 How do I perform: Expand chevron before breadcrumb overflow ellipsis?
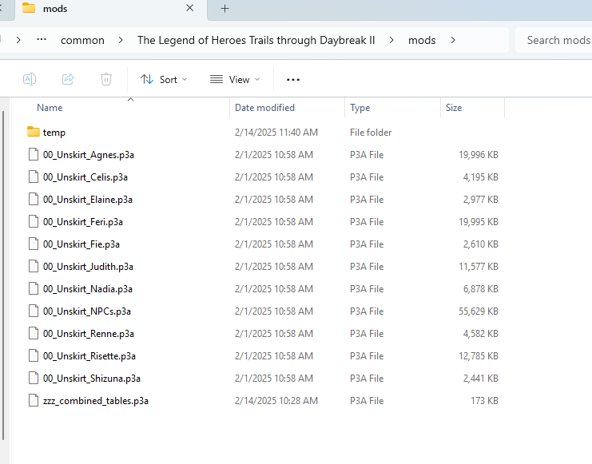point(18,40)
